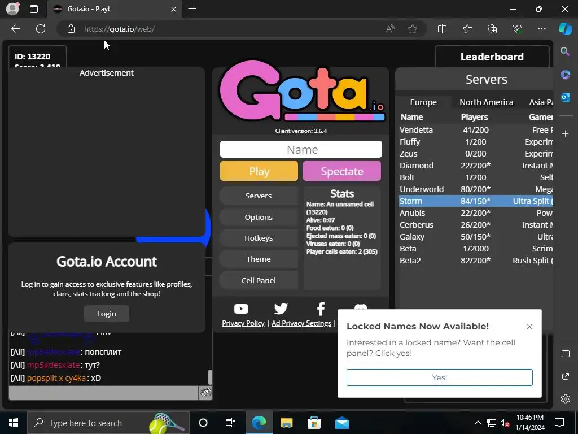Open the Twitter bird icon
Viewport: 578px width, 434px height.
tap(281, 309)
